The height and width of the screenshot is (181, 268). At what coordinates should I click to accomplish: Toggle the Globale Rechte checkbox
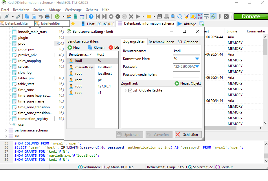click(131, 90)
